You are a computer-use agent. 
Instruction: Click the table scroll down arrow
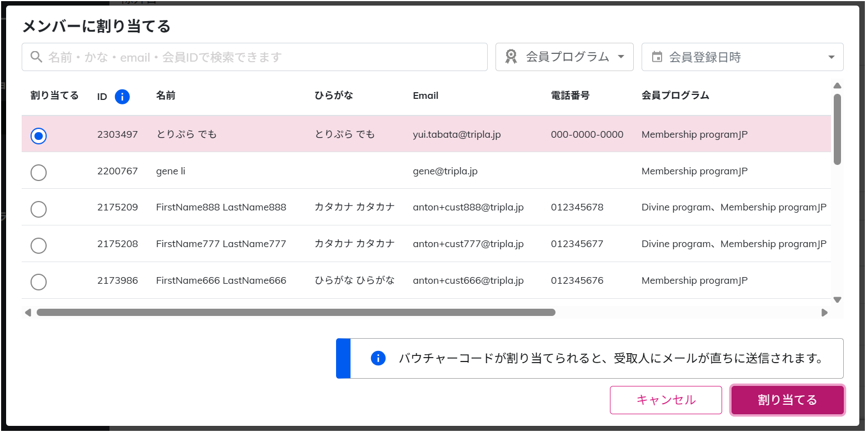[x=837, y=300]
